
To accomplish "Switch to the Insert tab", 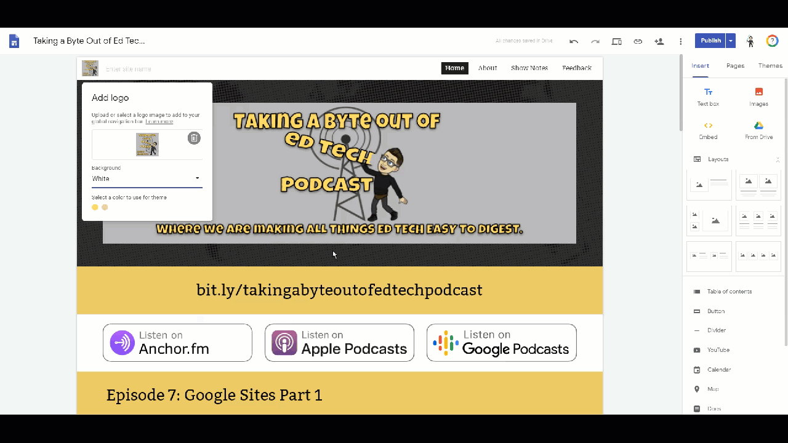I will [x=700, y=66].
